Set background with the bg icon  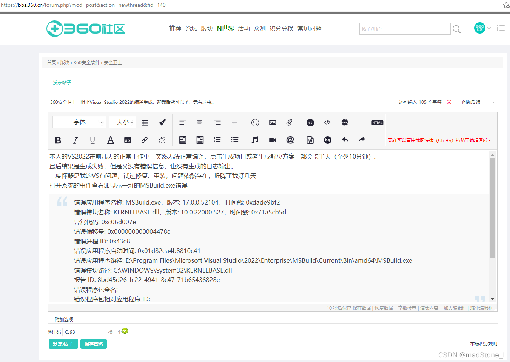[328, 140]
